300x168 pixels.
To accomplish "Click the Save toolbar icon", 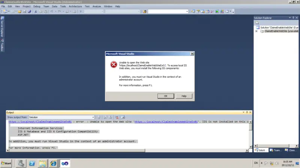I will pyautogui.click(x=25, y=12).
